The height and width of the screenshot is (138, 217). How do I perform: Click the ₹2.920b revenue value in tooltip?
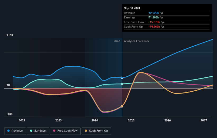click(x=154, y=13)
